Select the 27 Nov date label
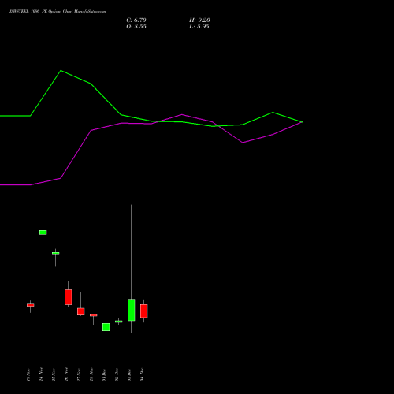This screenshot has height=394, width=394. pyautogui.click(x=79, y=375)
